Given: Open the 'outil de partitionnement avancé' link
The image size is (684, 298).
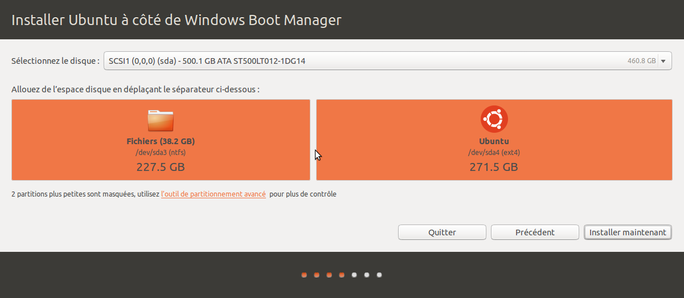Looking at the screenshot, I should [213, 194].
